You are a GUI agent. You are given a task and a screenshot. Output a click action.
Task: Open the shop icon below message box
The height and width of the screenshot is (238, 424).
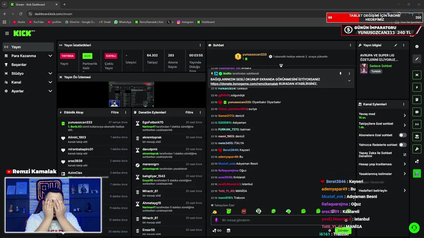pyautogui.click(x=228, y=230)
